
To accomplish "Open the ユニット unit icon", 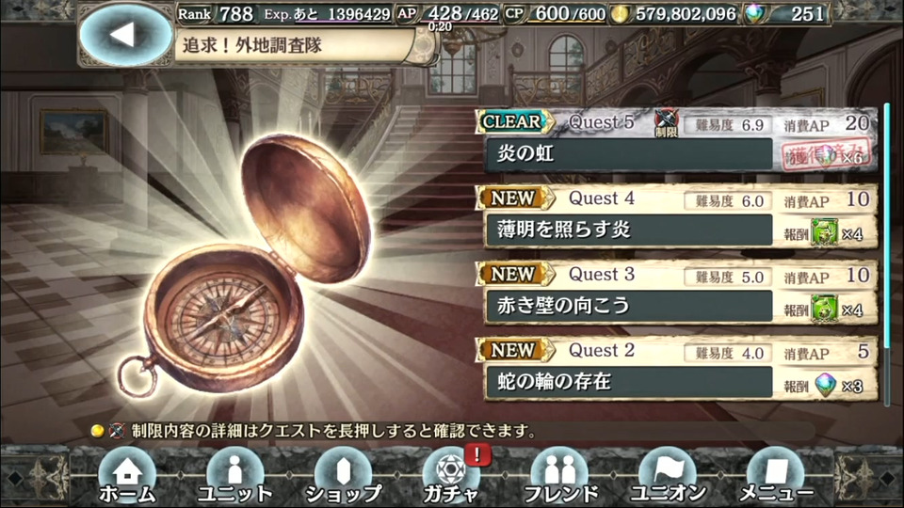I will coord(234,476).
